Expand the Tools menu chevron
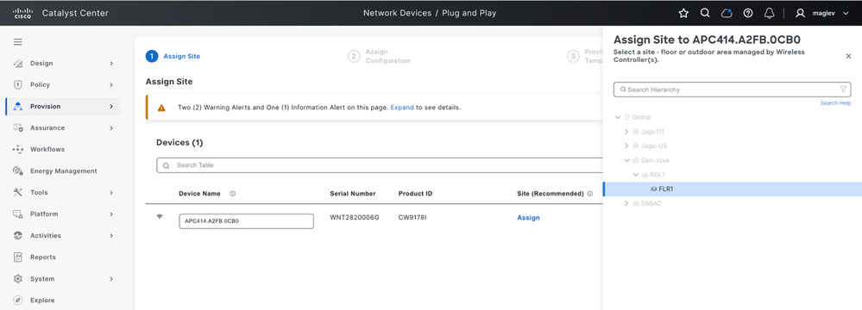This screenshot has height=310, width=862. (111, 193)
